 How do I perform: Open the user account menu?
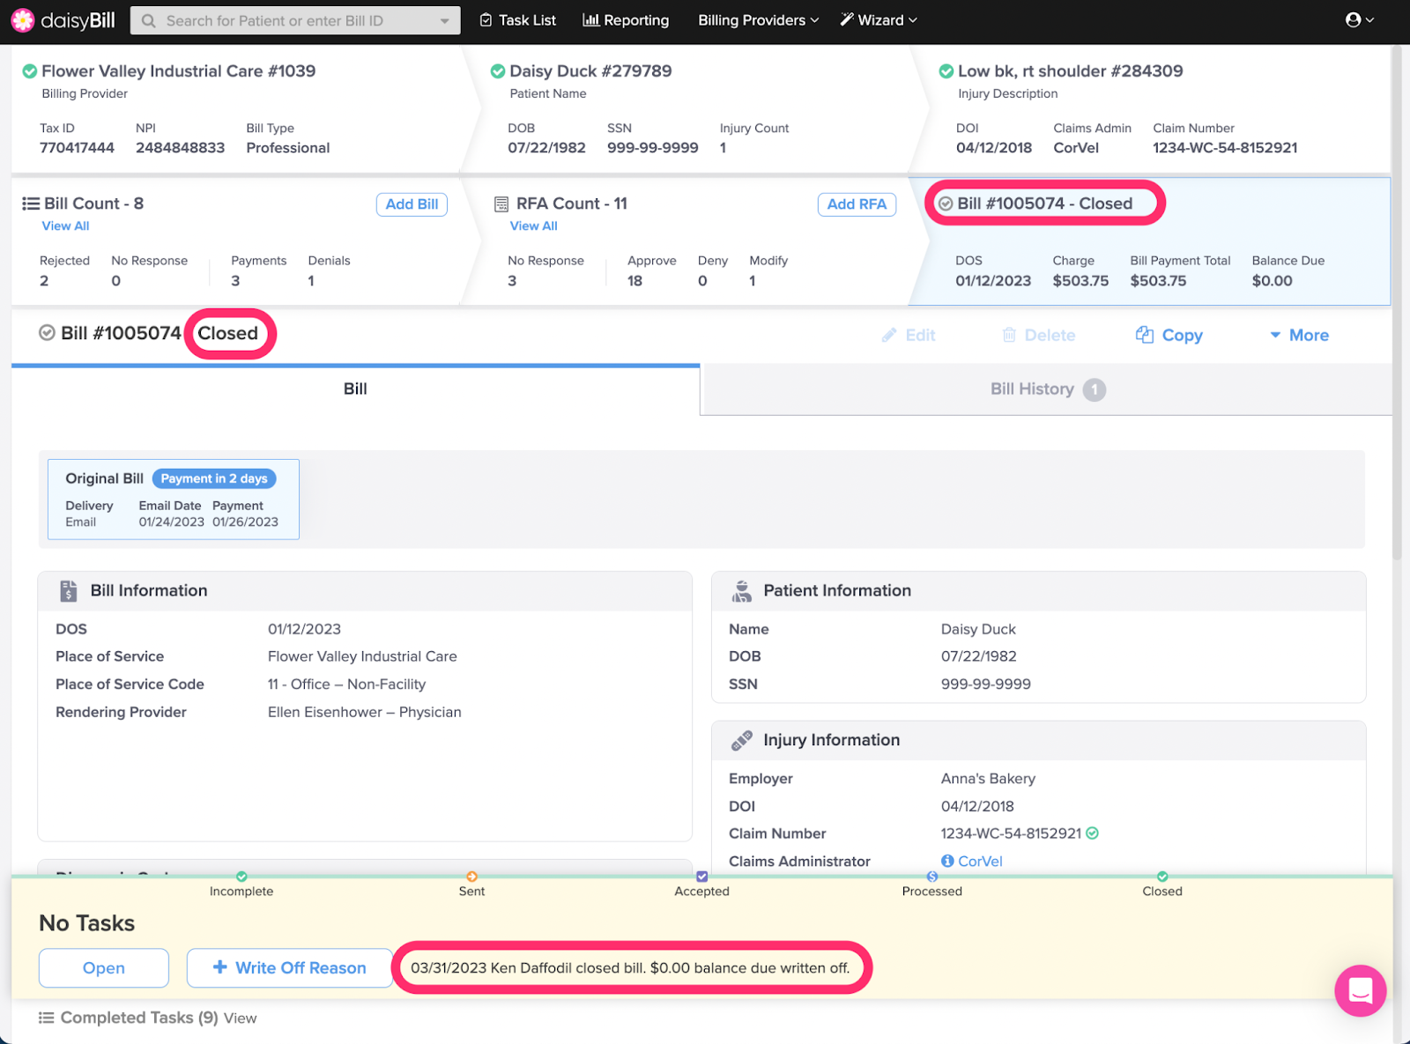(1359, 20)
